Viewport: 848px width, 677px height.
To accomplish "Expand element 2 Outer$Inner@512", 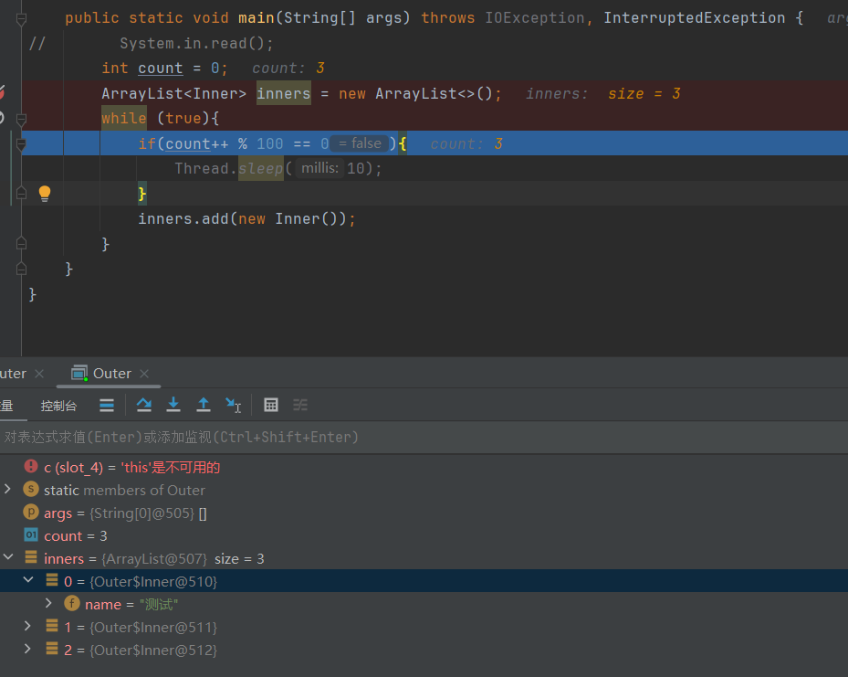I will (27, 649).
